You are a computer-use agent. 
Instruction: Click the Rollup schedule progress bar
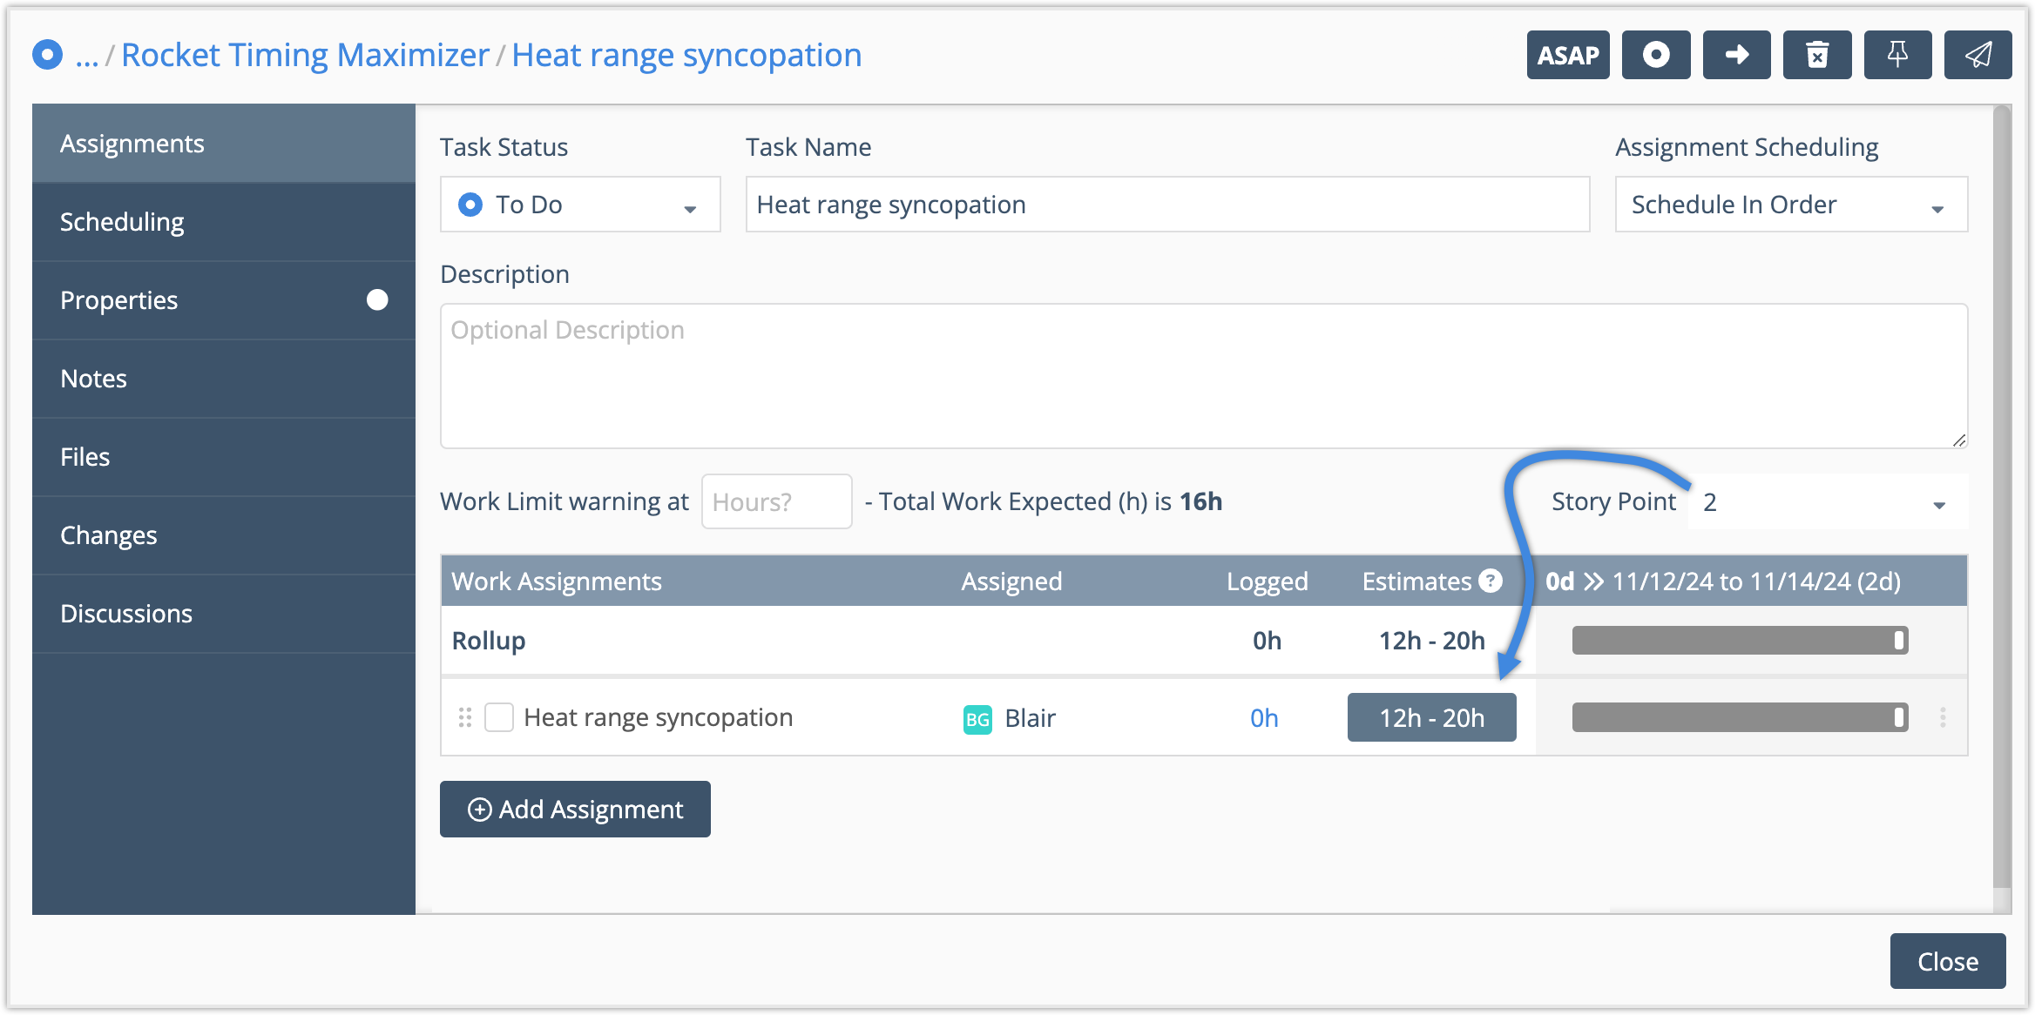click(x=1740, y=641)
